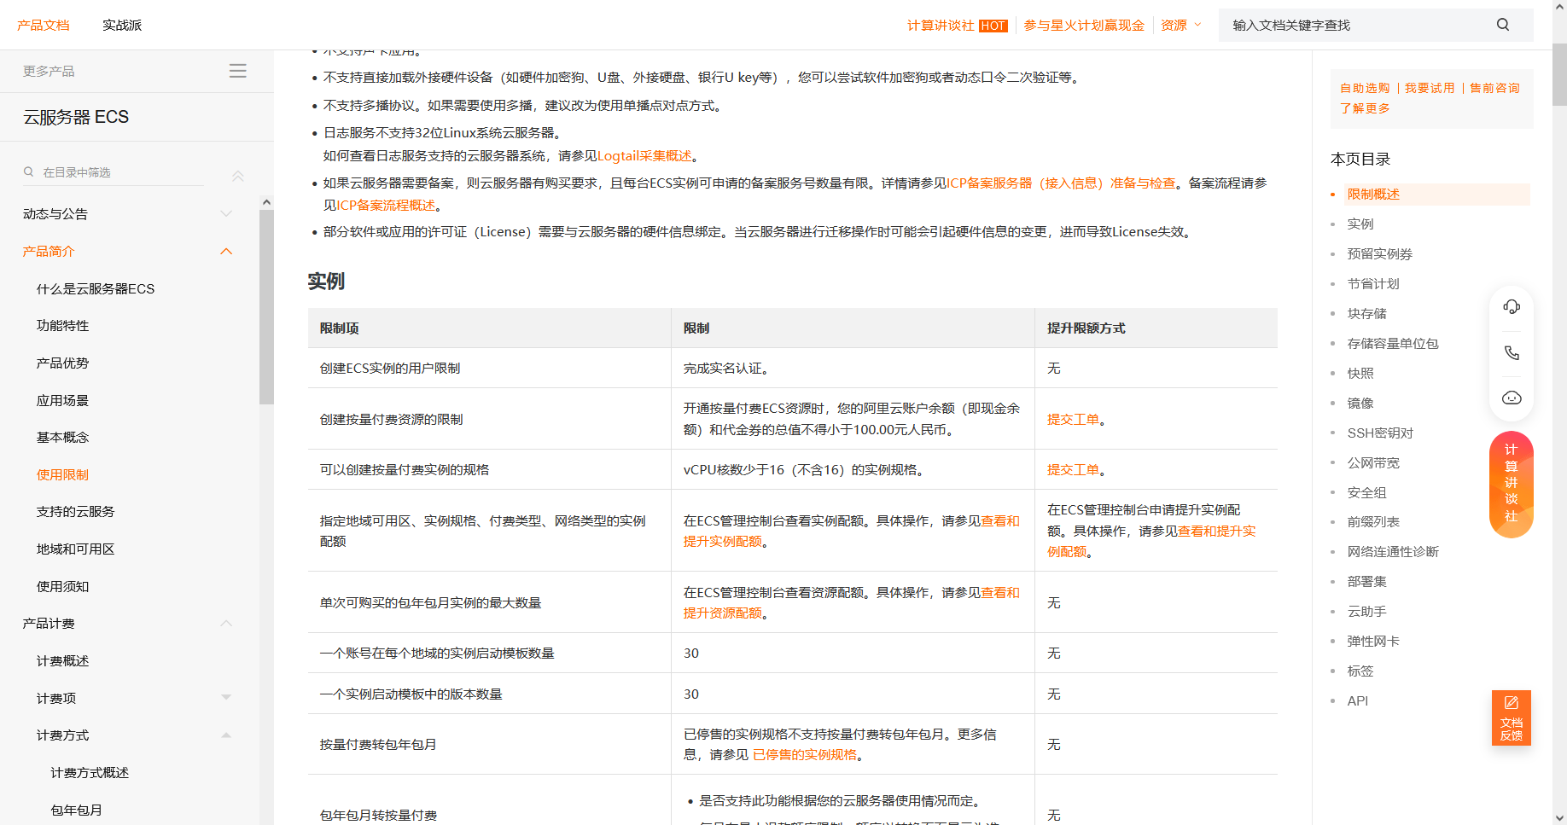Jump to 预留实例券 in page contents
The height and width of the screenshot is (825, 1567).
click(1380, 253)
